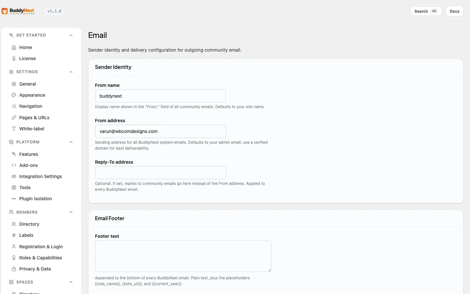Viewport: 470px width, 294px height.
Task: Collapse the Settings section chevron
Action: (x=71, y=72)
